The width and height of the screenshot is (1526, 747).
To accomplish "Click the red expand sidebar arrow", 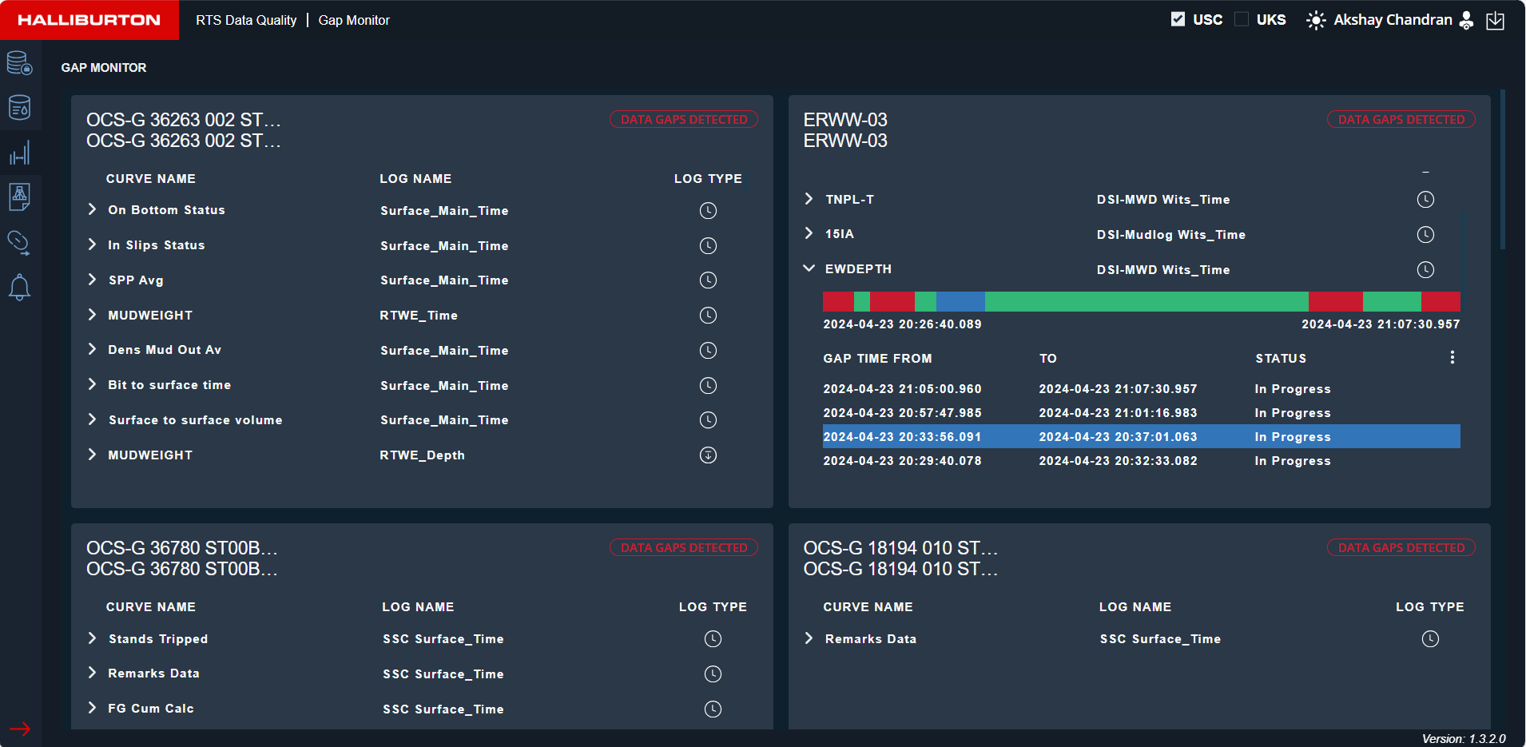I will click(19, 729).
